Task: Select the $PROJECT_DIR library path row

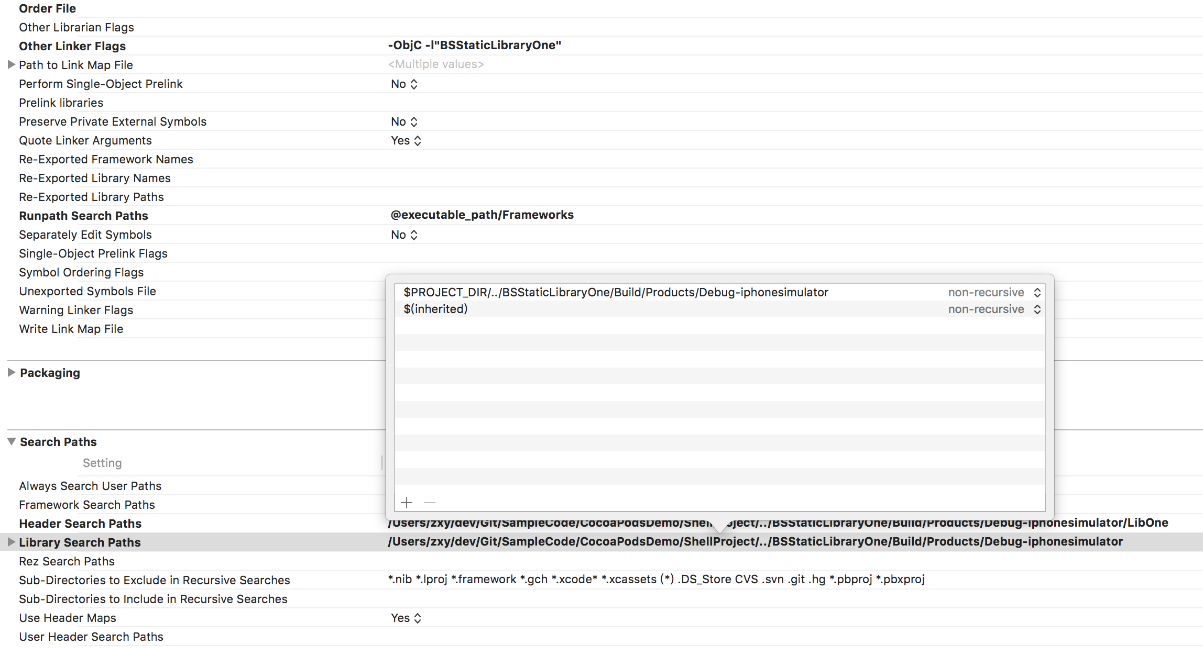Action: click(616, 292)
